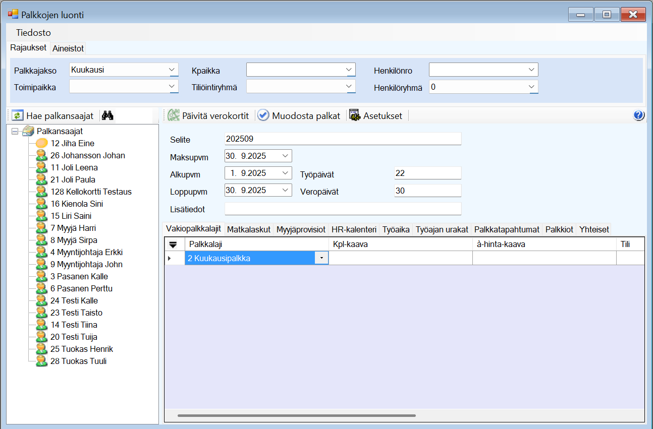Viewport: 653px width, 429px height.
Task: Select 28 Tuokas Tuuli in the list
Action: coord(78,361)
